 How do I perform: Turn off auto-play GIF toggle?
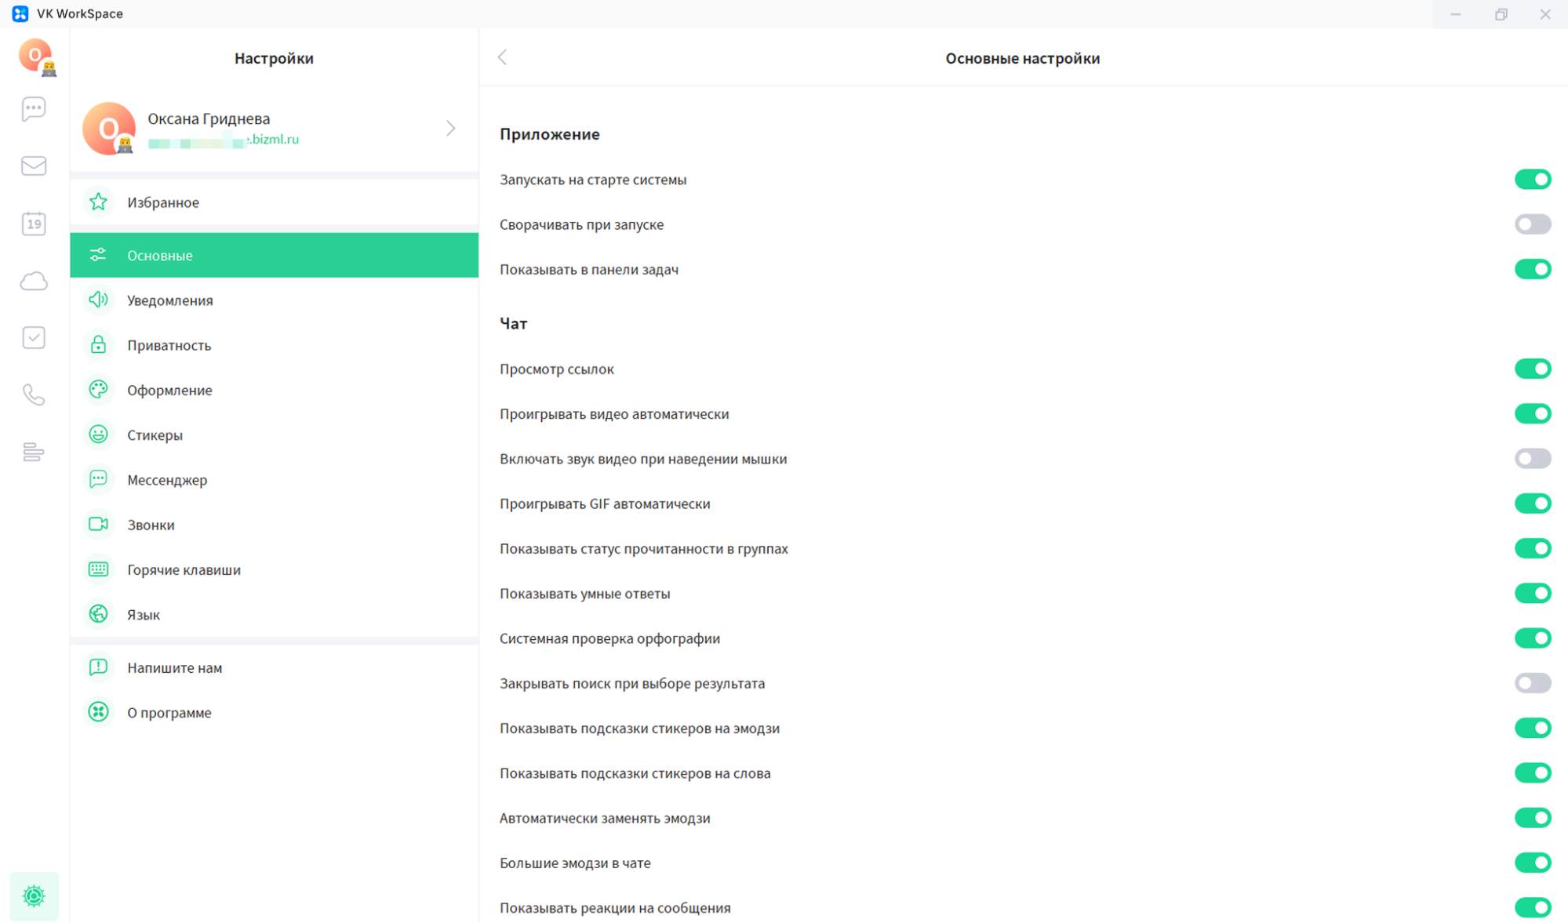pos(1532,503)
